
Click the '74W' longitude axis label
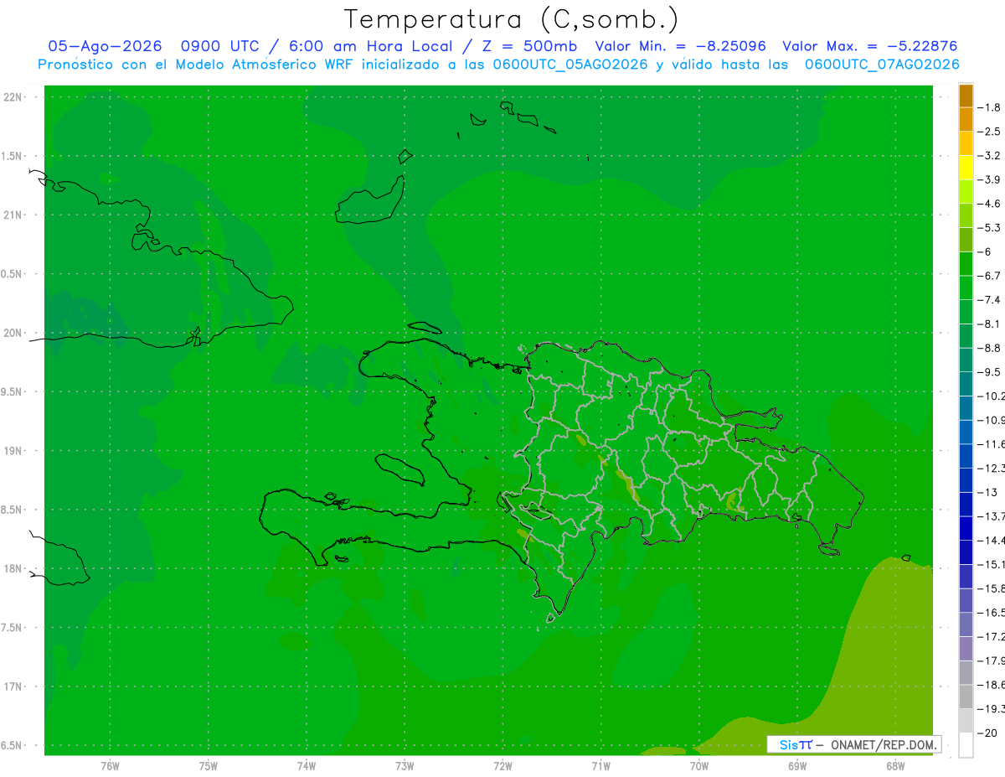coord(307,765)
